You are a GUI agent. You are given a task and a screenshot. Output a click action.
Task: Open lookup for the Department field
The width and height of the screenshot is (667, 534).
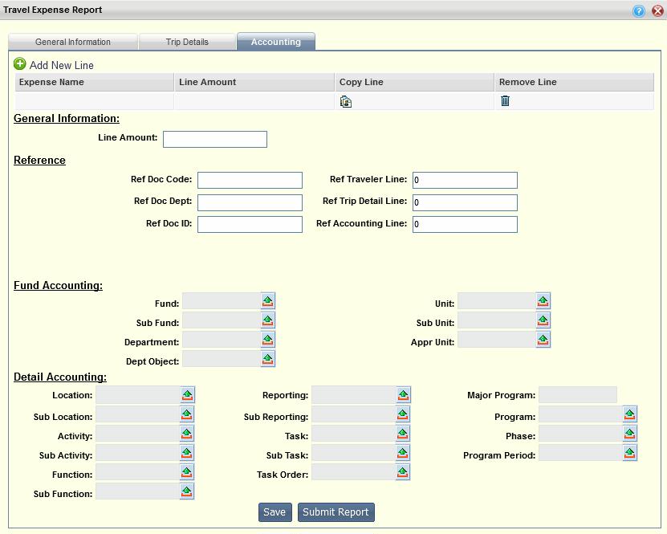268,340
